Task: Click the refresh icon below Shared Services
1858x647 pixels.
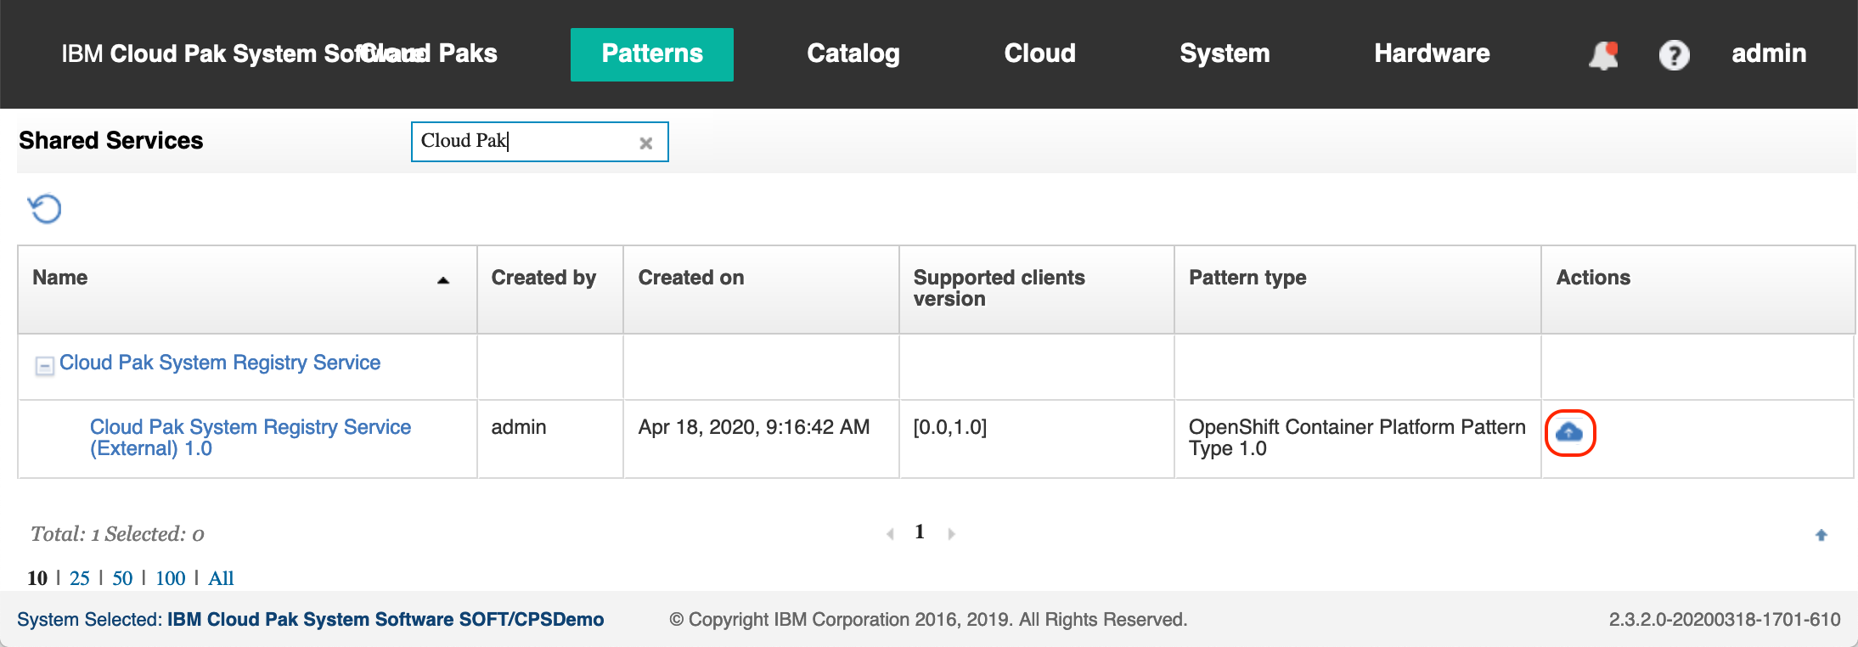Action: point(45,208)
